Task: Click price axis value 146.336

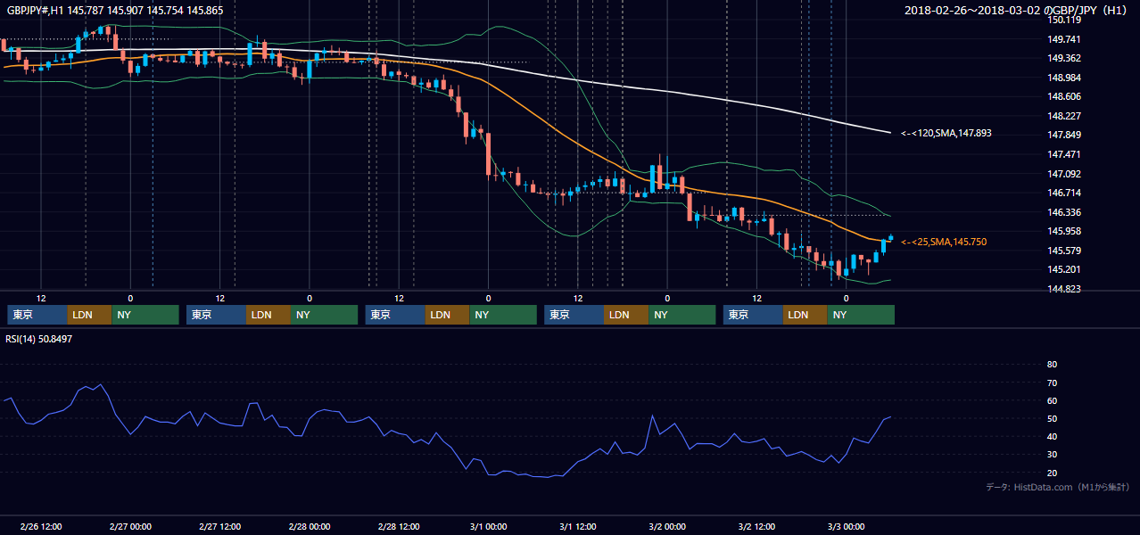Action: click(1063, 212)
